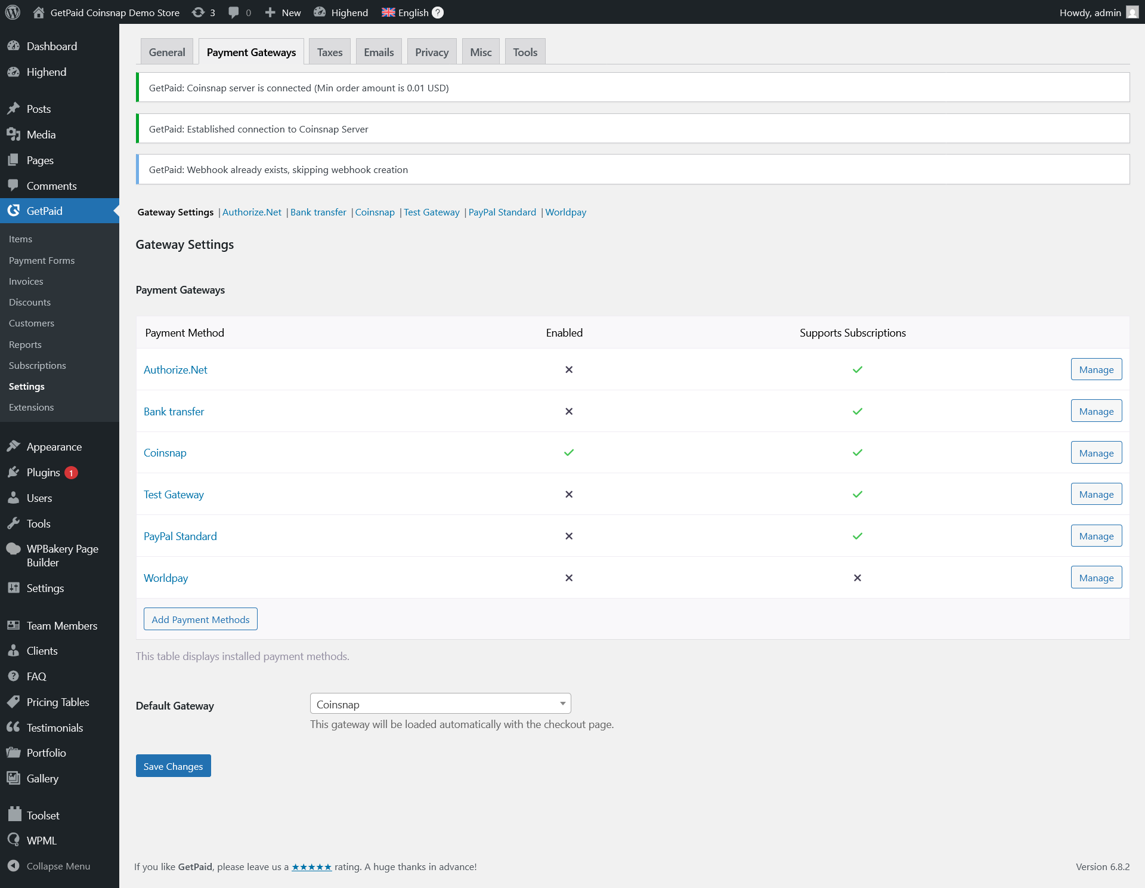Image resolution: width=1145 pixels, height=888 pixels.
Task: Click Howdy, admin account menu
Action: click(x=1098, y=13)
